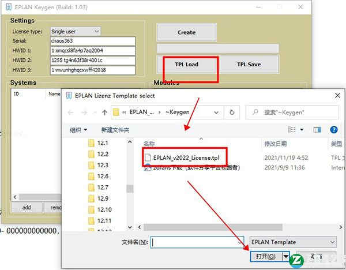Viewport: 346px width, 270px height.
Task: Click the date 2021/9/9 11:36
Action: point(284,167)
